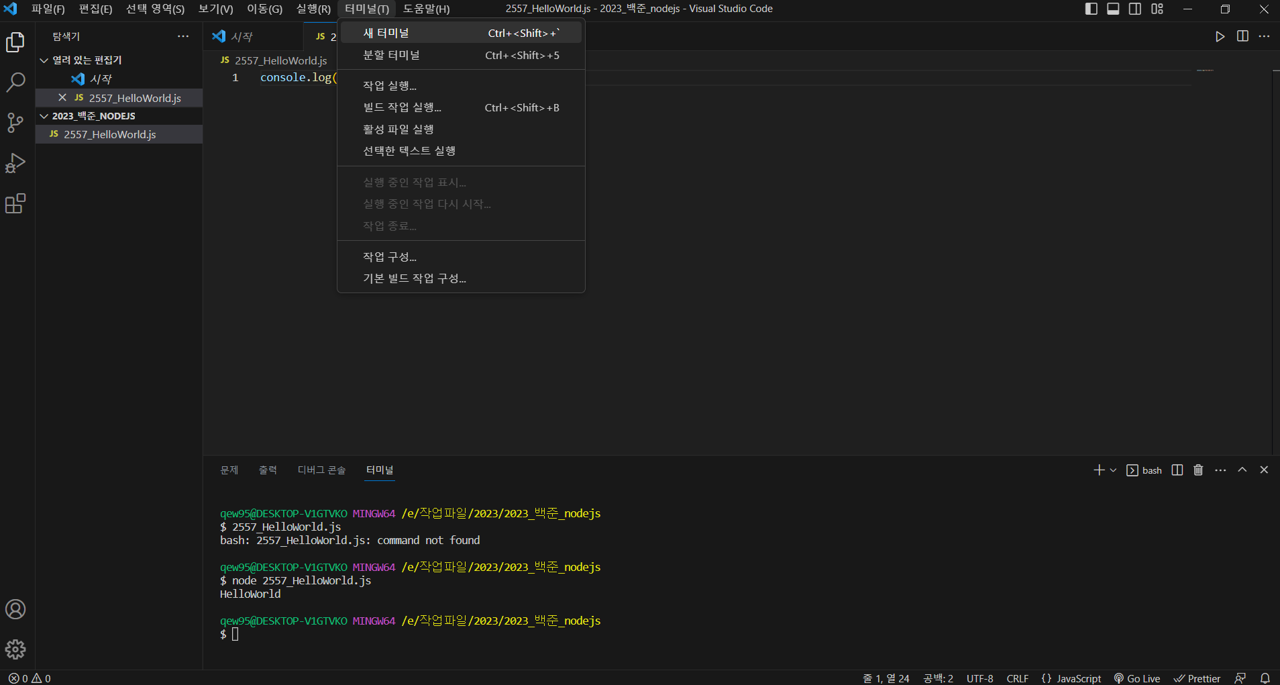The image size is (1280, 685).
Task: Open the 도움말(H) menu
Action: click(427, 9)
